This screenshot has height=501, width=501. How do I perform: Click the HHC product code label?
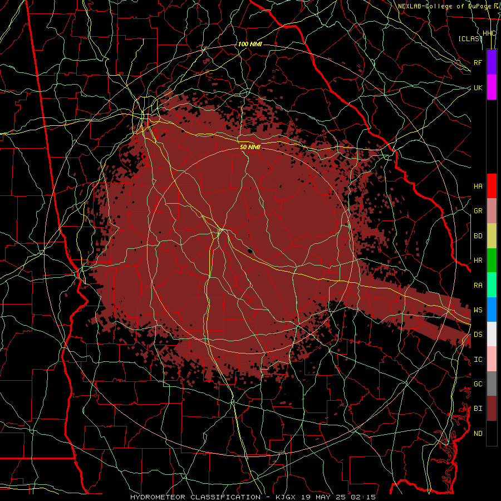[489, 33]
